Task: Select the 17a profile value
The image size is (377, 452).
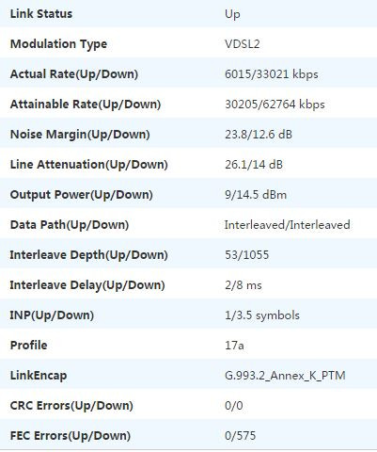Action: (x=234, y=346)
